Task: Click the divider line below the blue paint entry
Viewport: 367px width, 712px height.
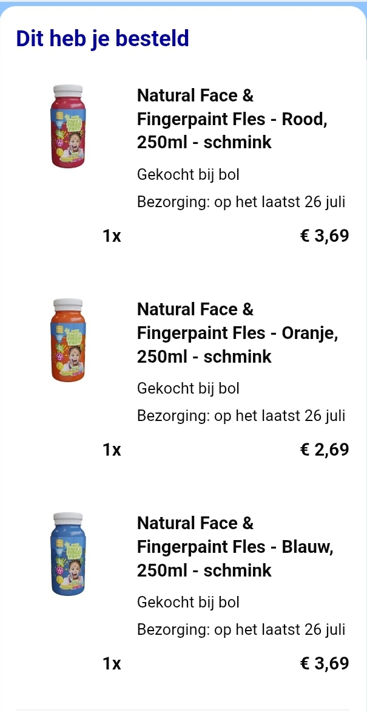Action: click(x=183, y=708)
